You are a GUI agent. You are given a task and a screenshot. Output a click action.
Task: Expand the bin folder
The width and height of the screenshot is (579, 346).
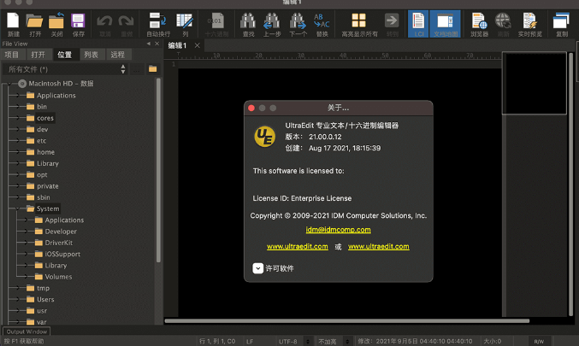17,107
